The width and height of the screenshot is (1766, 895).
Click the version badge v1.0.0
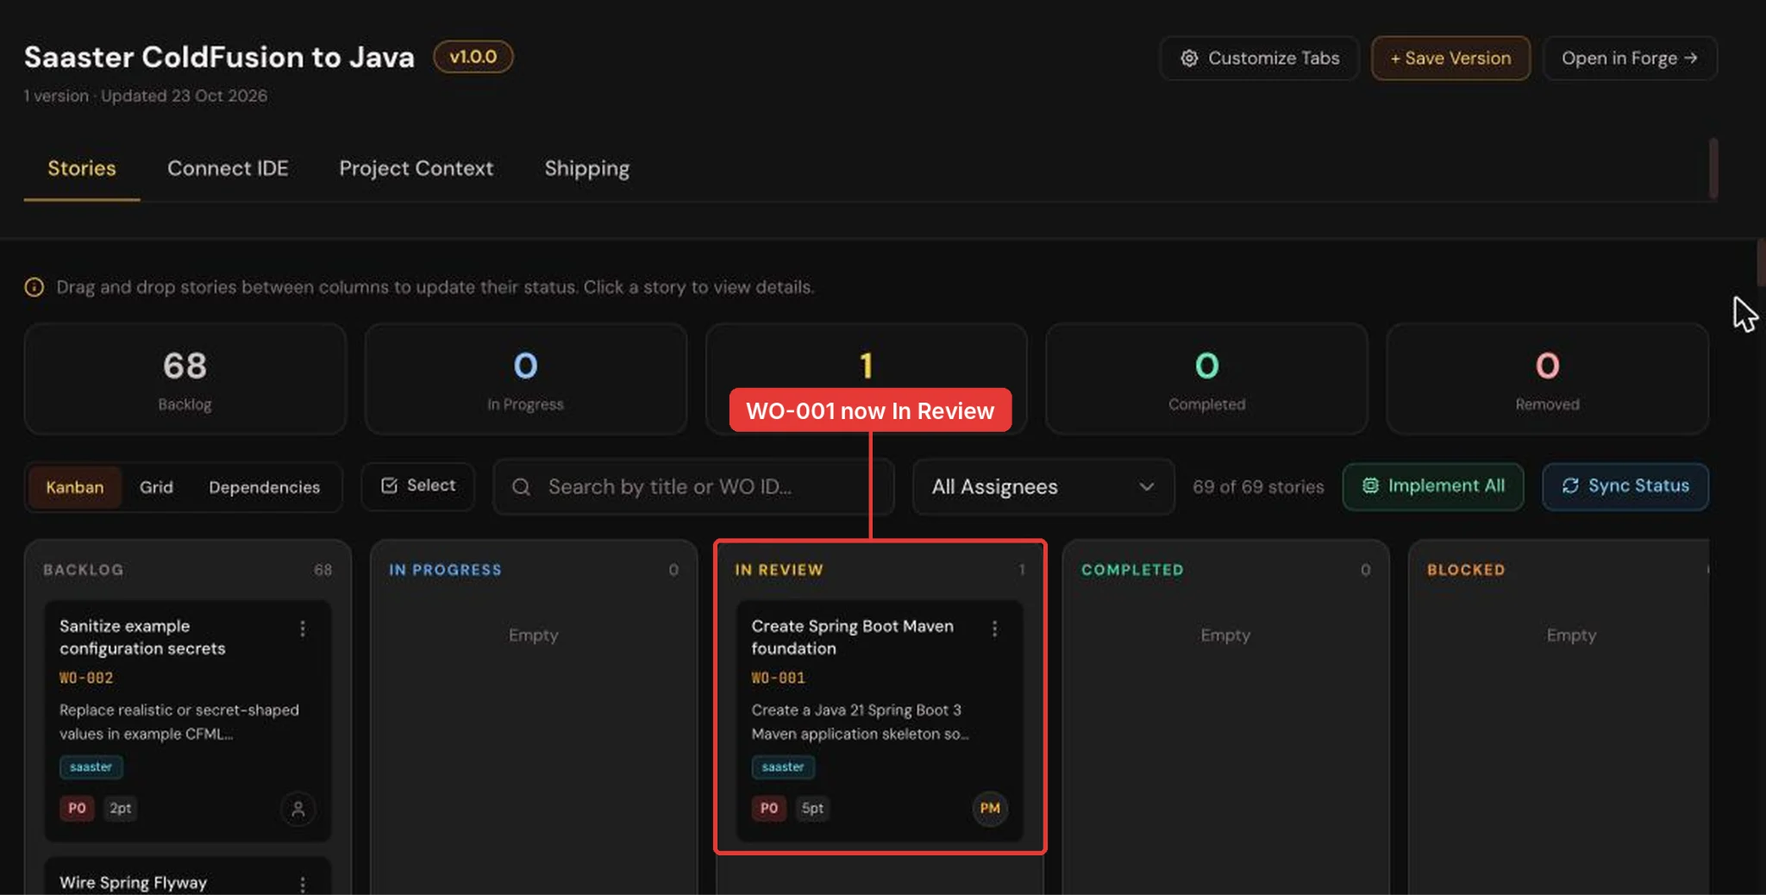(x=473, y=57)
